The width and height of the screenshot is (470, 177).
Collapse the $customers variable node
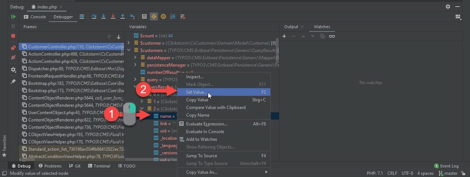point(129,50)
